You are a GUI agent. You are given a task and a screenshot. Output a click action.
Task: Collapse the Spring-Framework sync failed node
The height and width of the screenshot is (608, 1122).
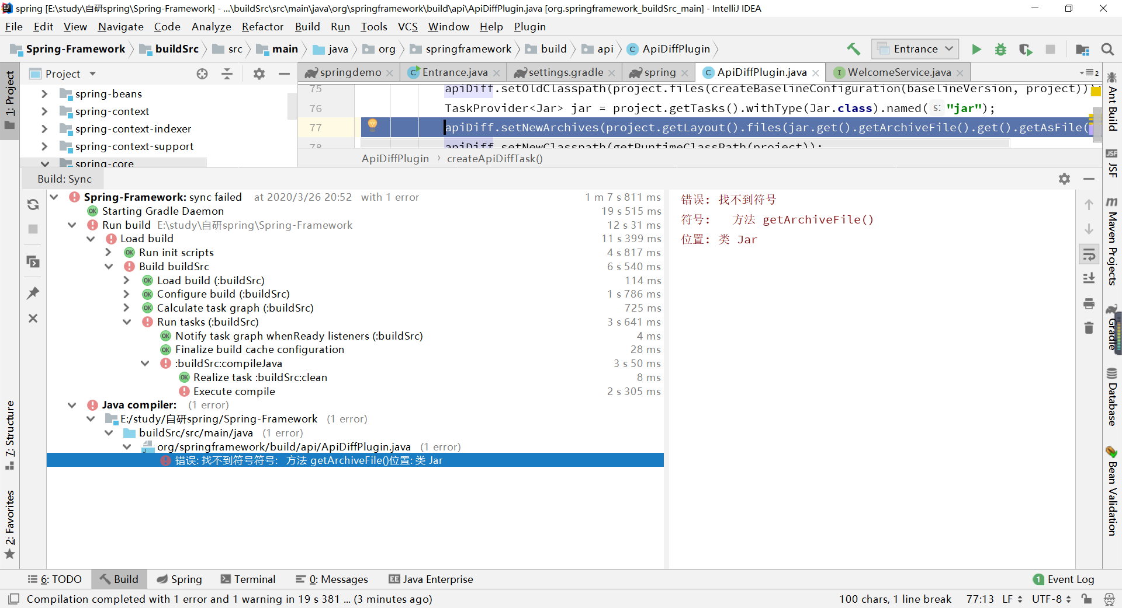[54, 197]
